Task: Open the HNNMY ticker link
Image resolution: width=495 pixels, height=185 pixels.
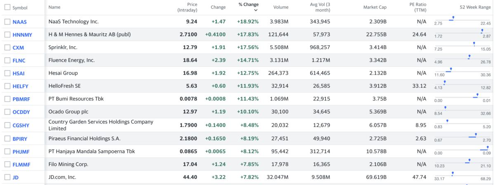Action: (x=22, y=35)
